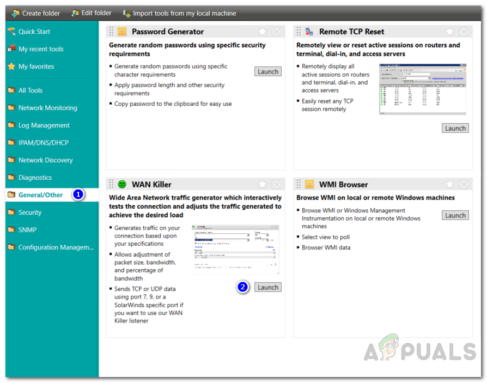
Task: Favorite Remote TCP Reset with star
Action: pos(450,32)
